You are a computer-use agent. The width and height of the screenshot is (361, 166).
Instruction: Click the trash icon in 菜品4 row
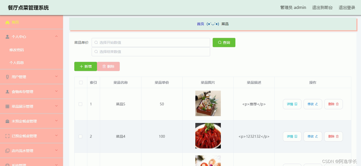click(x=337, y=136)
